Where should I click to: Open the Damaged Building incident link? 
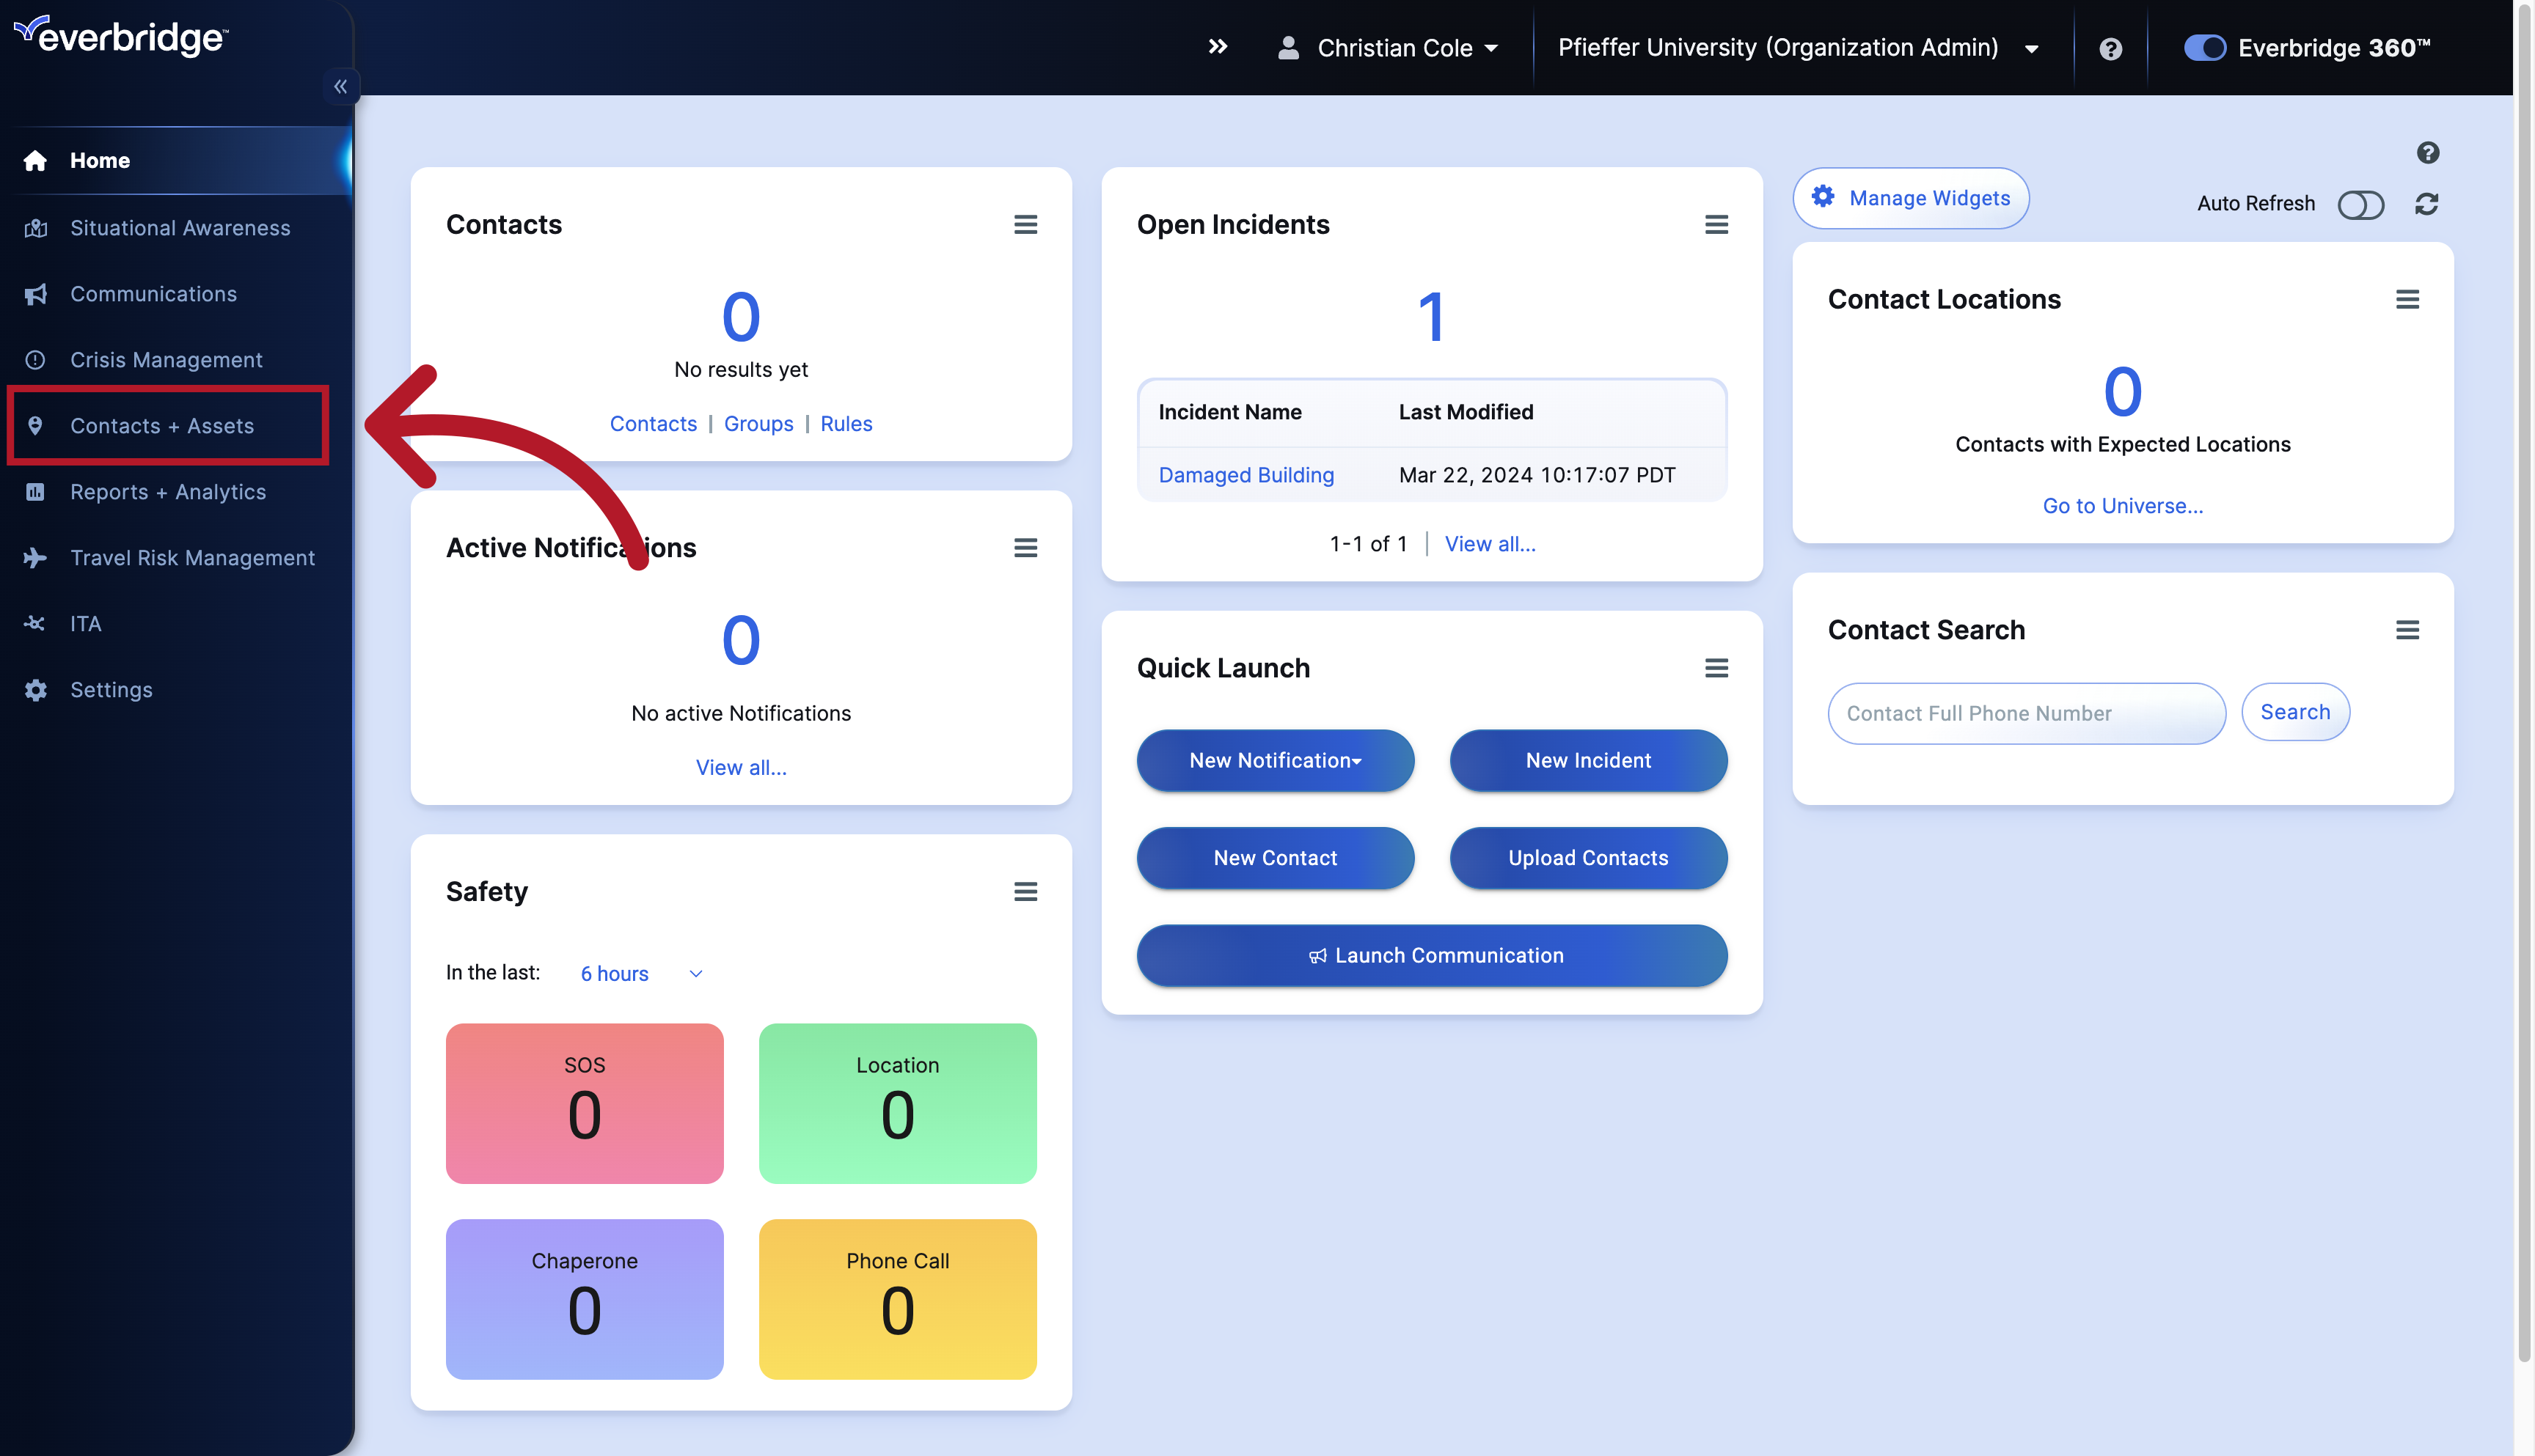[1245, 474]
